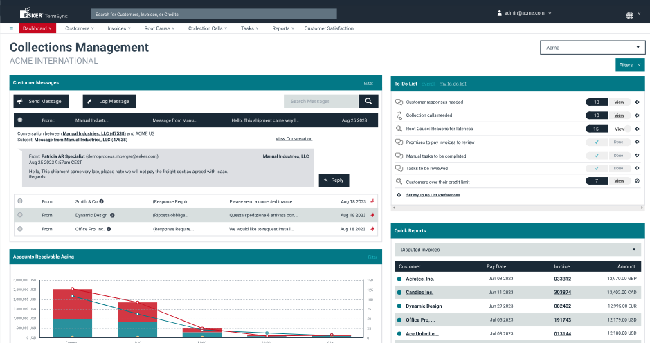This screenshot has width=650, height=343.
Task: Click gear icon for Manual tasks row
Action: tap(637, 156)
